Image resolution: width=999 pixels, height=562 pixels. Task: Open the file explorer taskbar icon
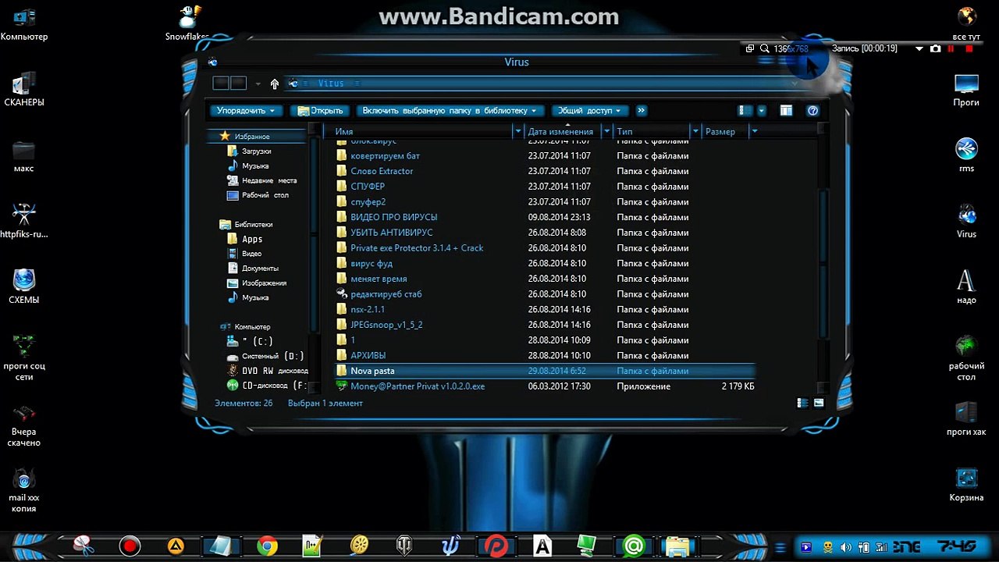(x=679, y=546)
